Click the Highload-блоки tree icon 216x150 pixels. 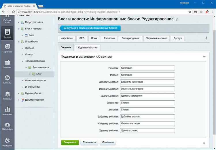pyautogui.click(x=22, y=93)
